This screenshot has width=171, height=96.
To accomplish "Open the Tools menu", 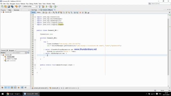I will [x=44, y=4].
